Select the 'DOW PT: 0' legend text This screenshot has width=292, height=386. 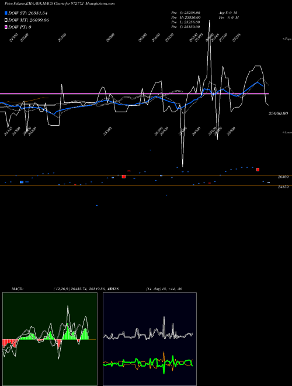[x=20, y=27]
